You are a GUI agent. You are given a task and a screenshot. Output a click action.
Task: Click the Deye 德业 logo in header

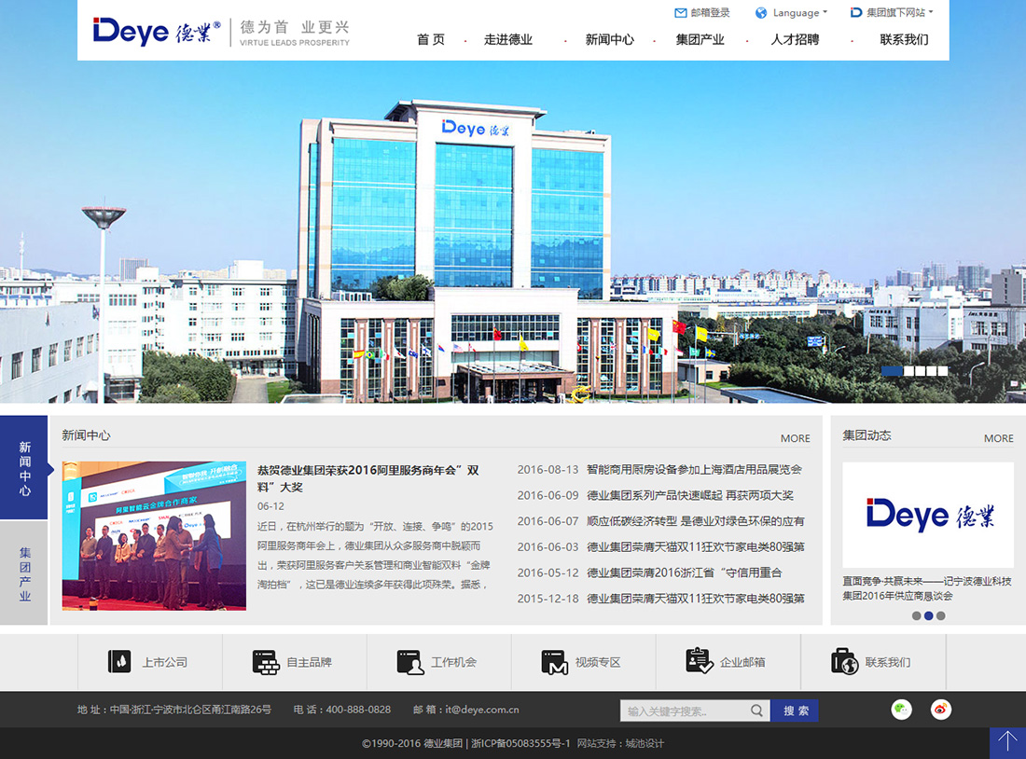click(157, 31)
